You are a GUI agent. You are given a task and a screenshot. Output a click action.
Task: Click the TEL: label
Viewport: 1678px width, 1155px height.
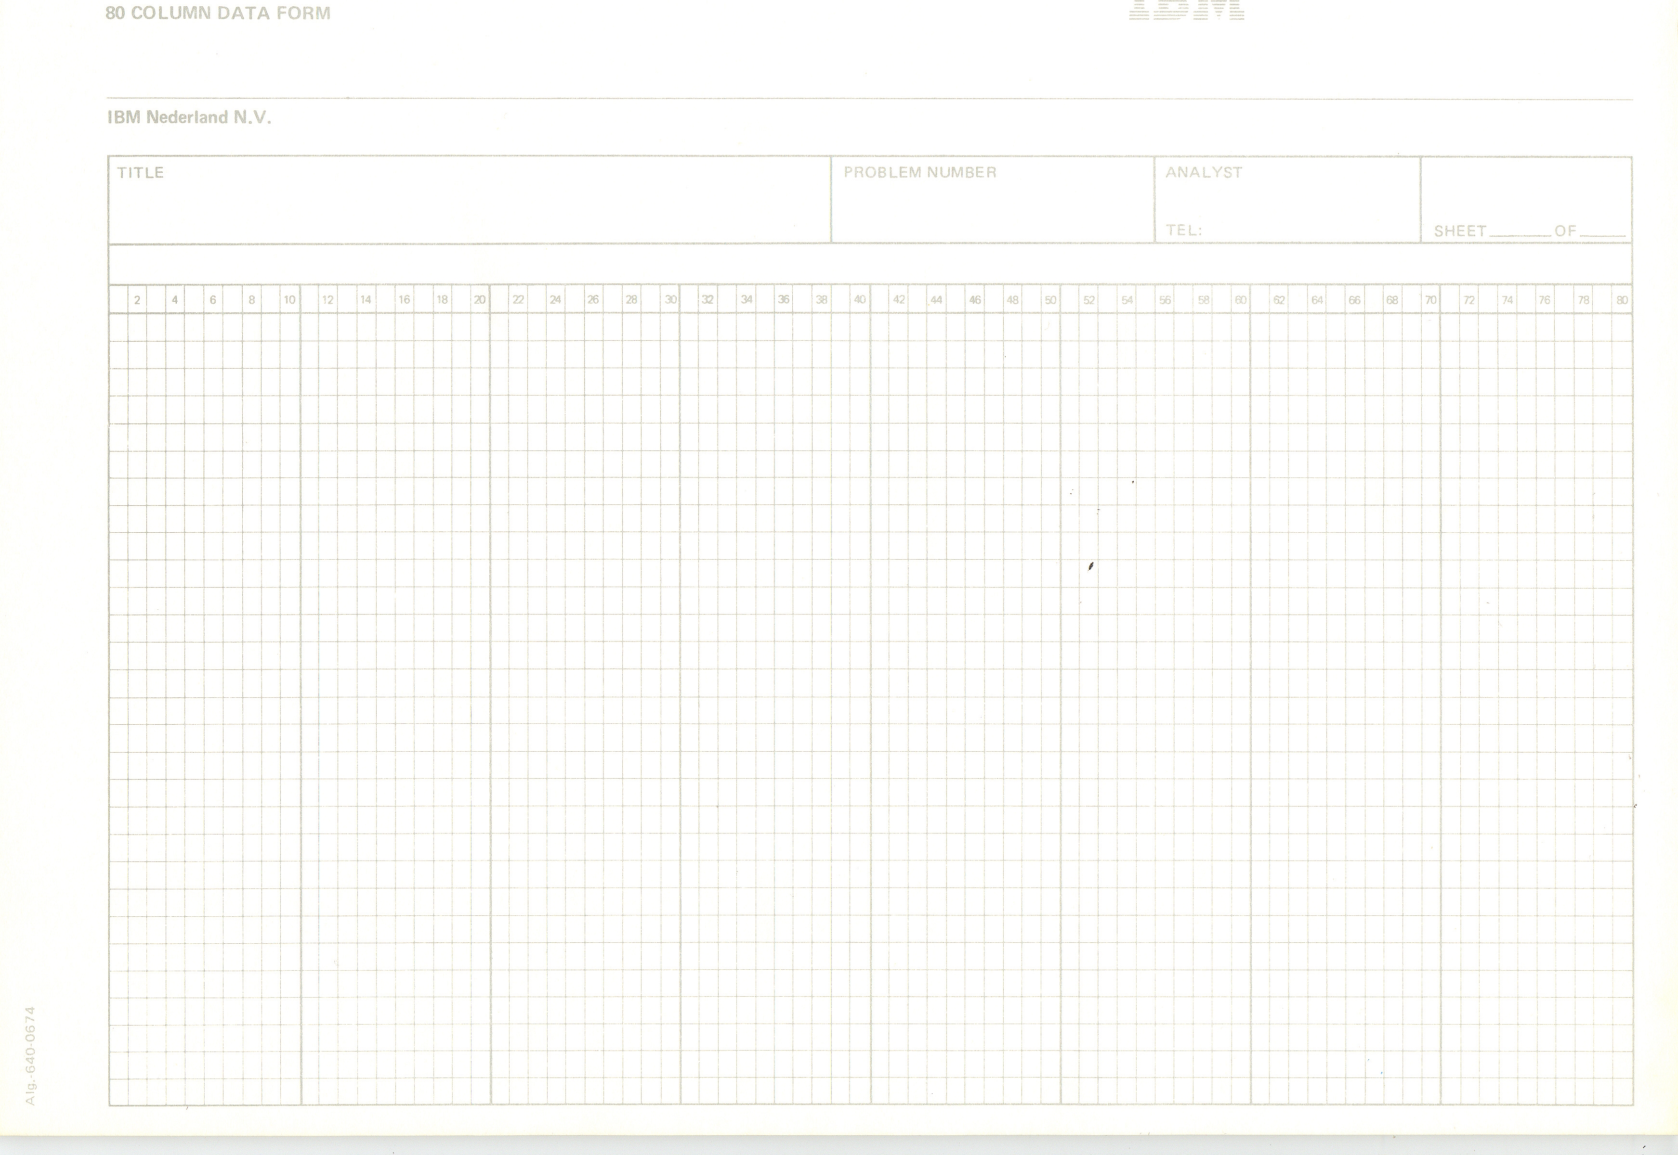point(1183,231)
